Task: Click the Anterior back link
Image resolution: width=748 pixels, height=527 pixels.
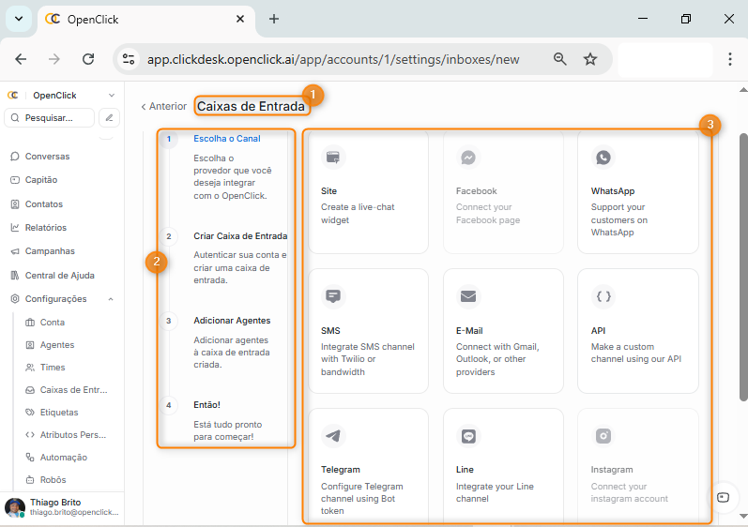Action: click(x=163, y=107)
